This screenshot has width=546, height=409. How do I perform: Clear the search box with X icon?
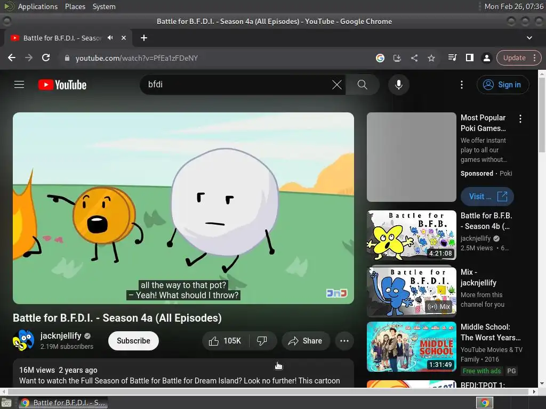pyautogui.click(x=337, y=85)
